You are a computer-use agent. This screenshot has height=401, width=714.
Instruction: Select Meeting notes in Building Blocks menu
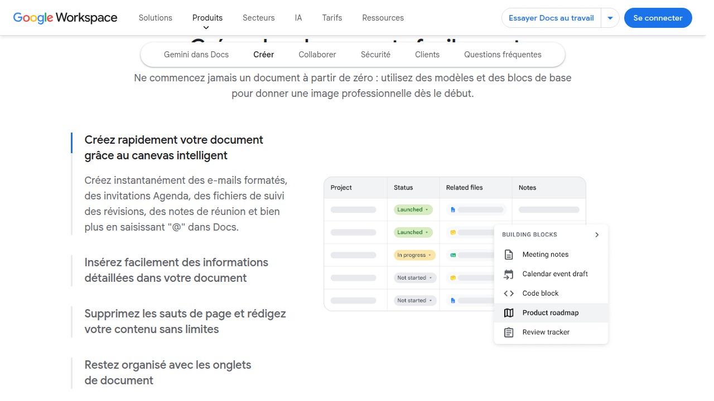click(x=551, y=255)
